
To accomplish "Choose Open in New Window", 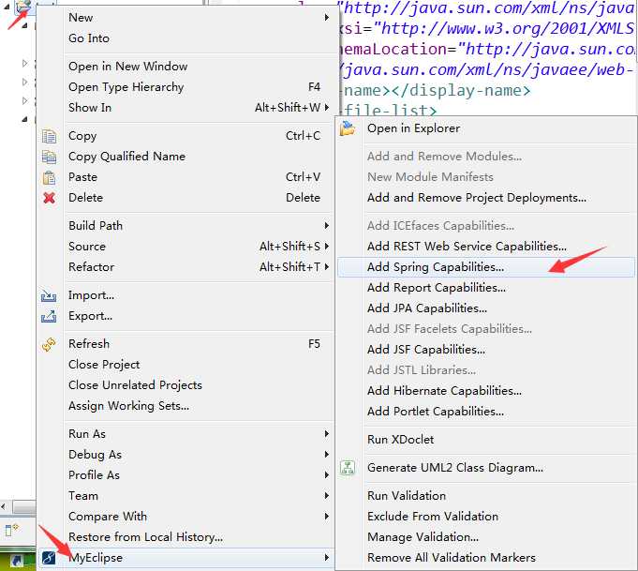I will [x=185, y=67].
